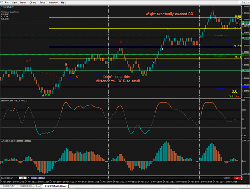Click the red letter A label on chart
The image size is (250, 189).
click(x=43, y=95)
